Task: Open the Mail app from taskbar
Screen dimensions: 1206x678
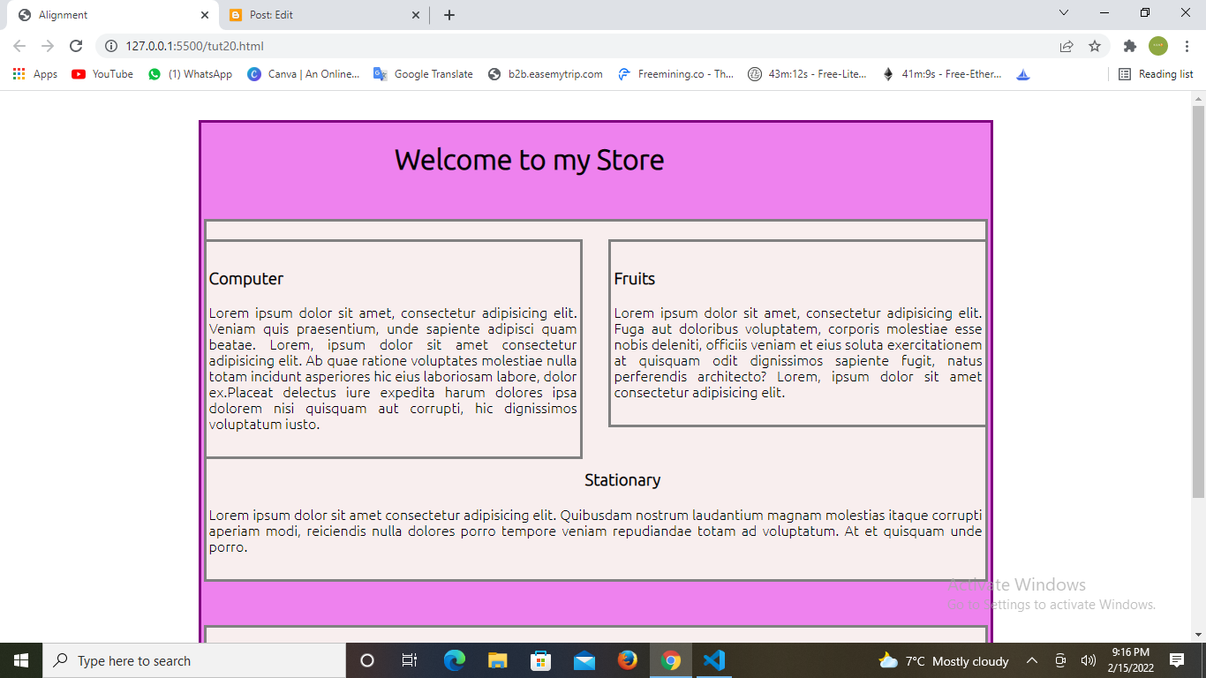Action: tap(584, 660)
